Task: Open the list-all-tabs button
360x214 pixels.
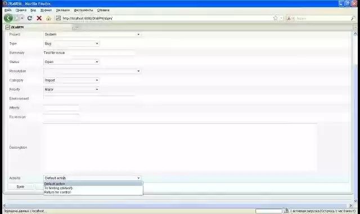Action: [355, 27]
